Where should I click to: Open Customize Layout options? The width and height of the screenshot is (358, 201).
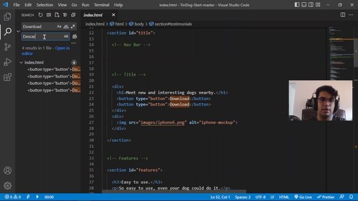318,5
